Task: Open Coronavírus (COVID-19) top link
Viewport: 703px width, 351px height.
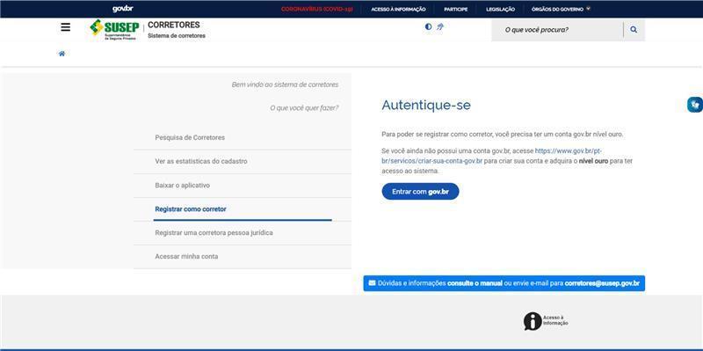Action: 317,9
